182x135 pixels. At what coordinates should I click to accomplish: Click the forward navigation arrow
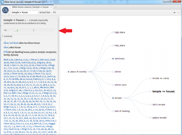(x=178, y=13)
